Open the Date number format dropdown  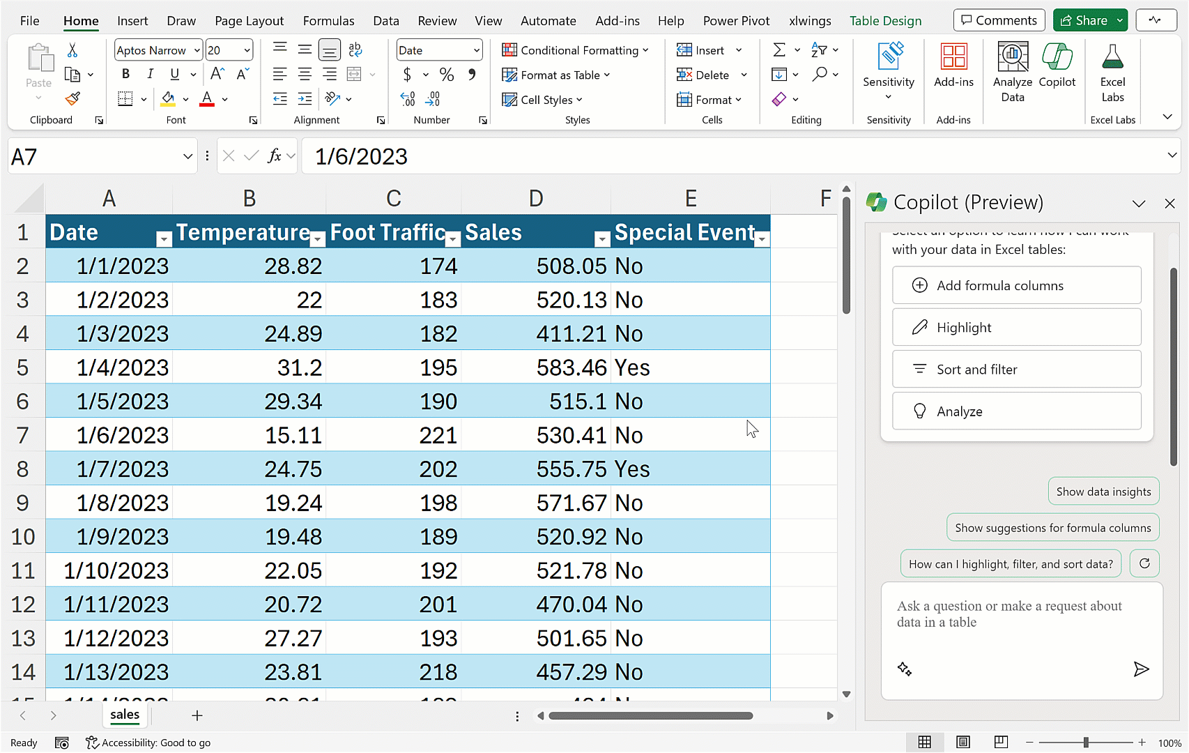[477, 50]
